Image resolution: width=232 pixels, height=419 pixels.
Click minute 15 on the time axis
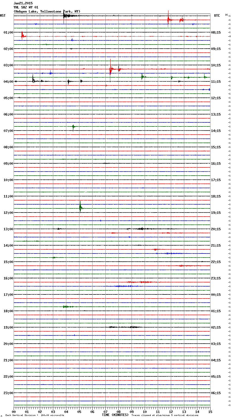click(210, 412)
